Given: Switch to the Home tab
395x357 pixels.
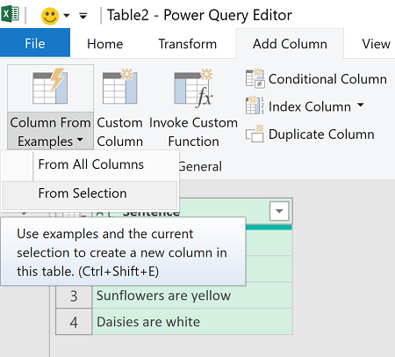Looking at the screenshot, I should (105, 44).
